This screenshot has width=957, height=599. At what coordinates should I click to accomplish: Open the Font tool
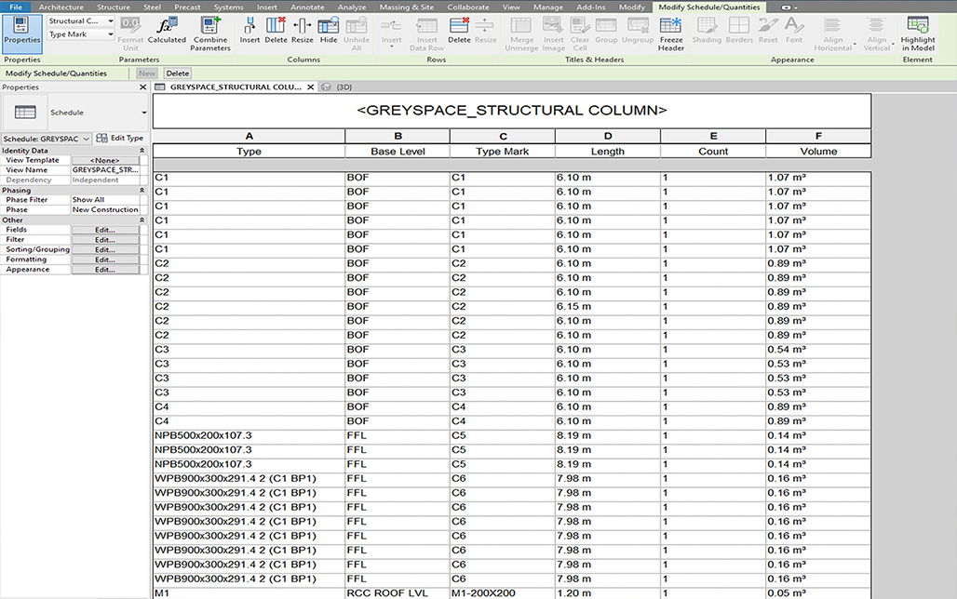pos(794,31)
